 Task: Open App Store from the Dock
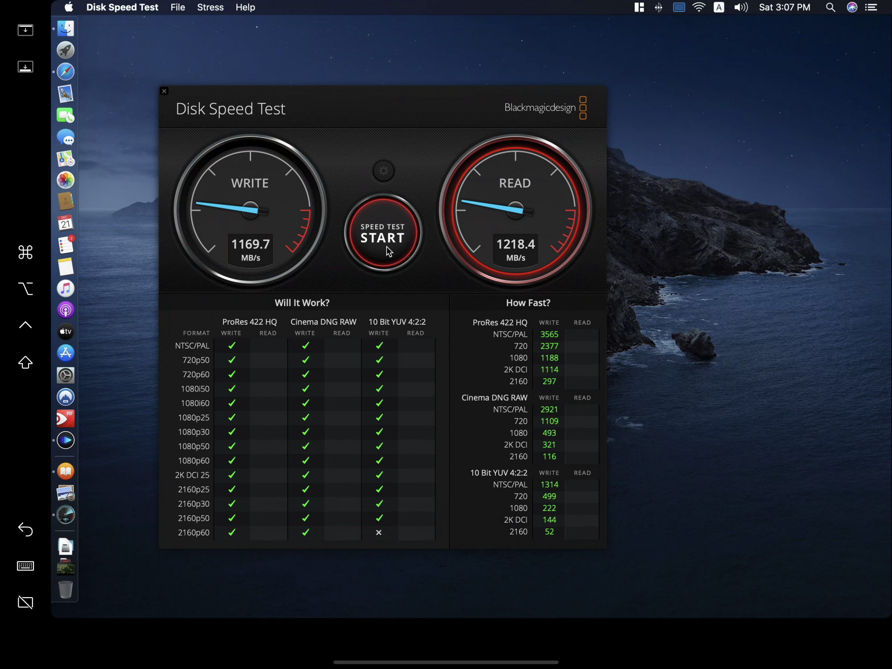click(66, 353)
